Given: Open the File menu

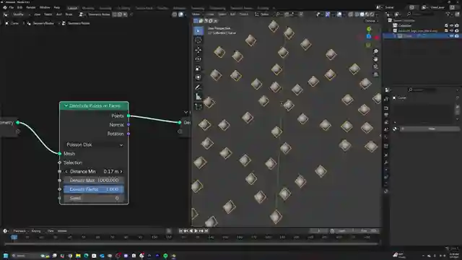Looking at the screenshot, I should (12, 7).
